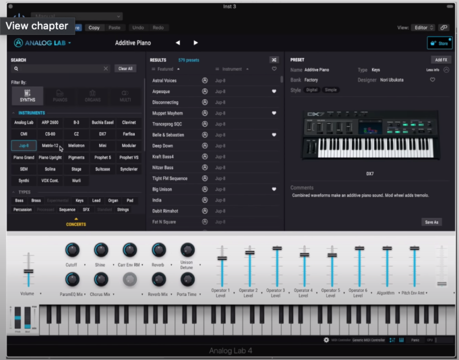Collapse the Instruments filter section
Screen dimensions: 459x360
(x=14, y=113)
